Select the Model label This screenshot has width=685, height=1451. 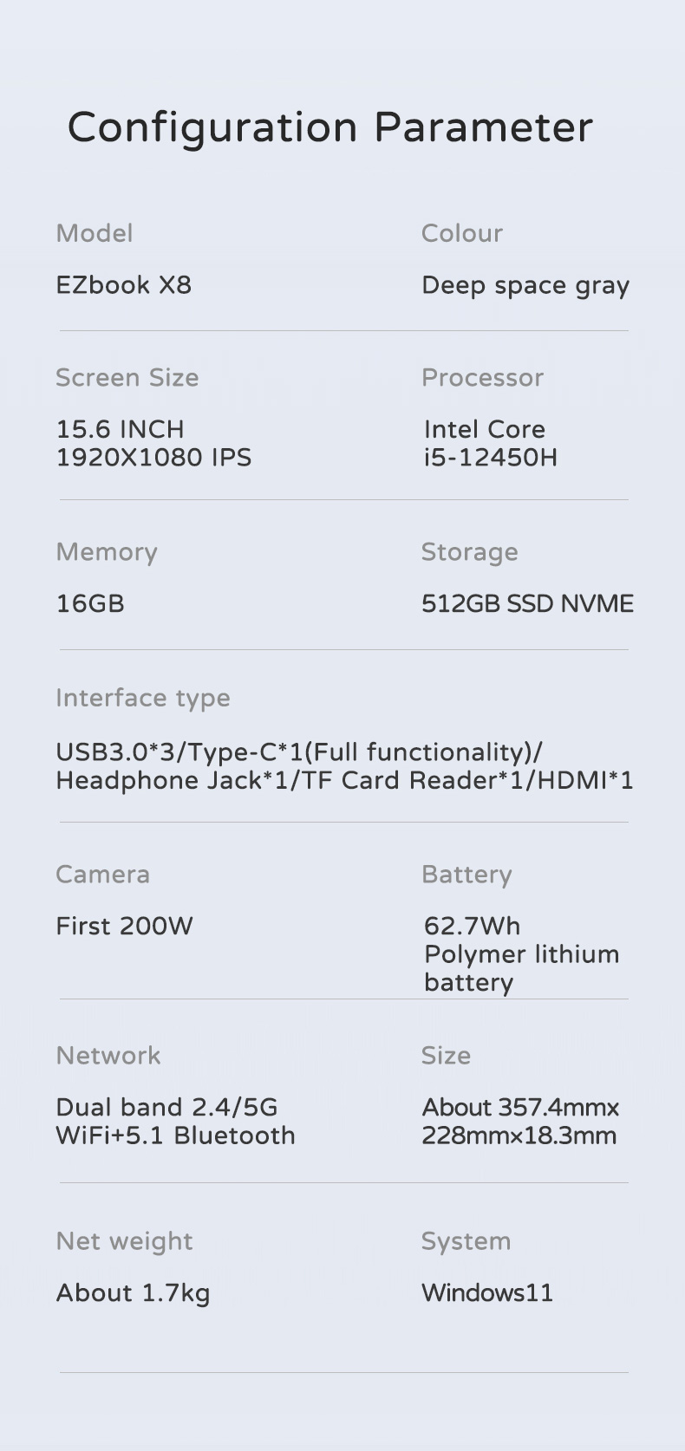click(95, 233)
